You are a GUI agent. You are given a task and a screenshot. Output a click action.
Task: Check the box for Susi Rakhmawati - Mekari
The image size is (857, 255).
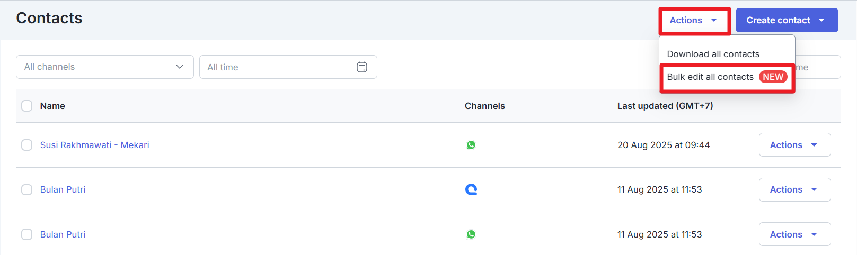(x=26, y=145)
